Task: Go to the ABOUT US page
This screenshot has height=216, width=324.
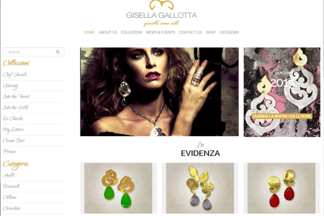Action: click(x=108, y=32)
